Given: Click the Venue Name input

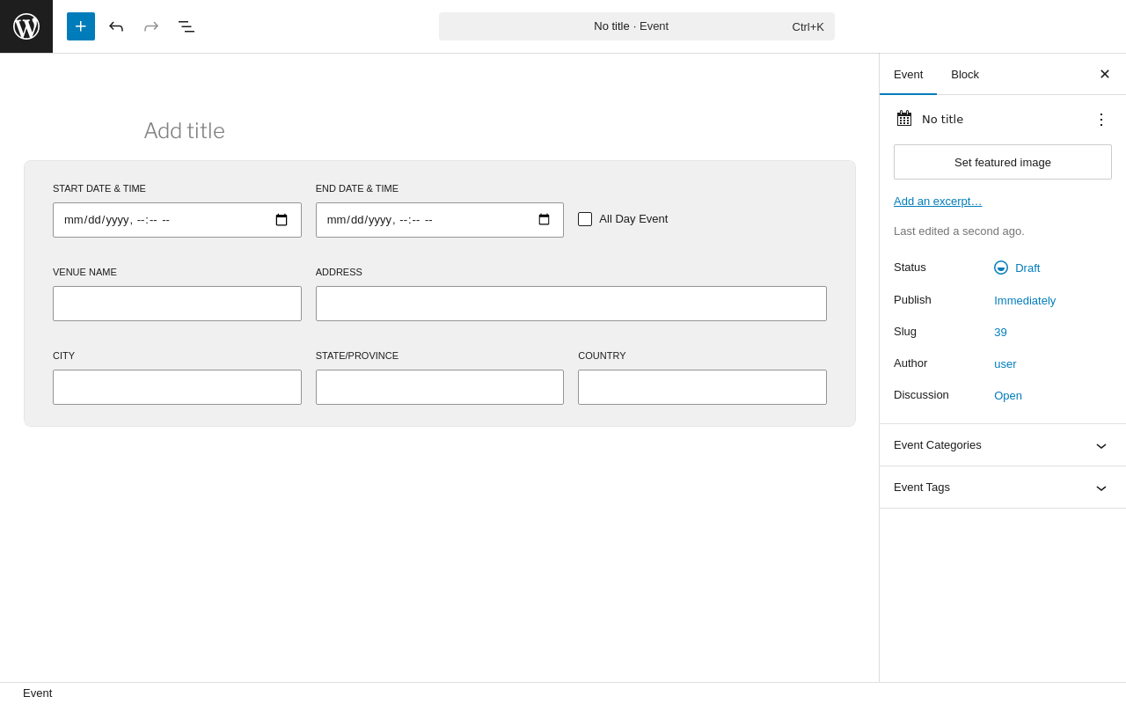Looking at the screenshot, I should (177, 304).
